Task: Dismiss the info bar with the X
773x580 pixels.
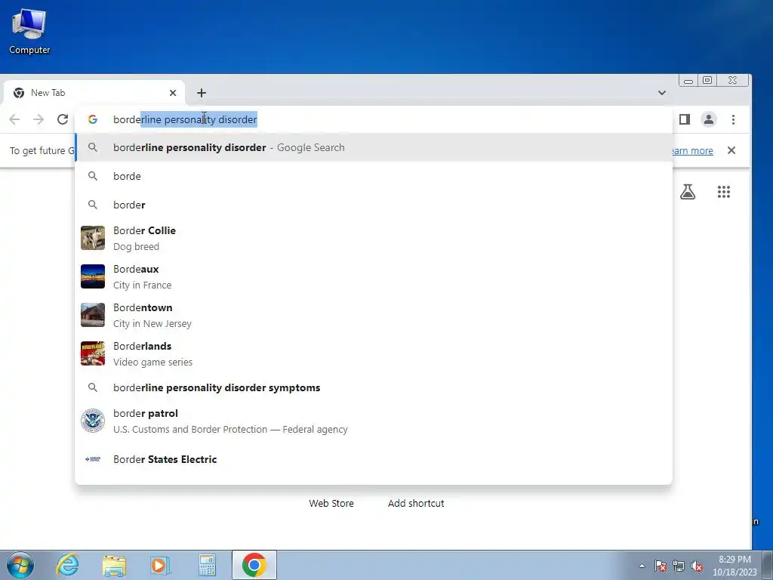Action: coord(731,150)
